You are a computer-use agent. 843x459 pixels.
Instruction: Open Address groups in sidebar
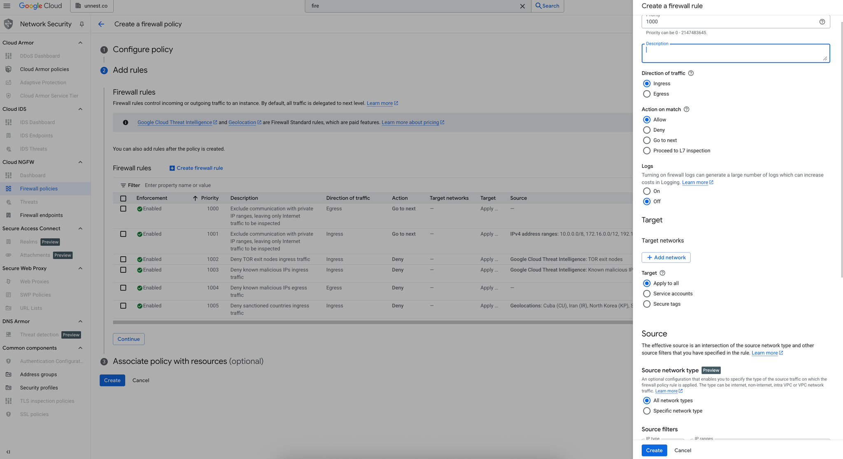tap(38, 375)
